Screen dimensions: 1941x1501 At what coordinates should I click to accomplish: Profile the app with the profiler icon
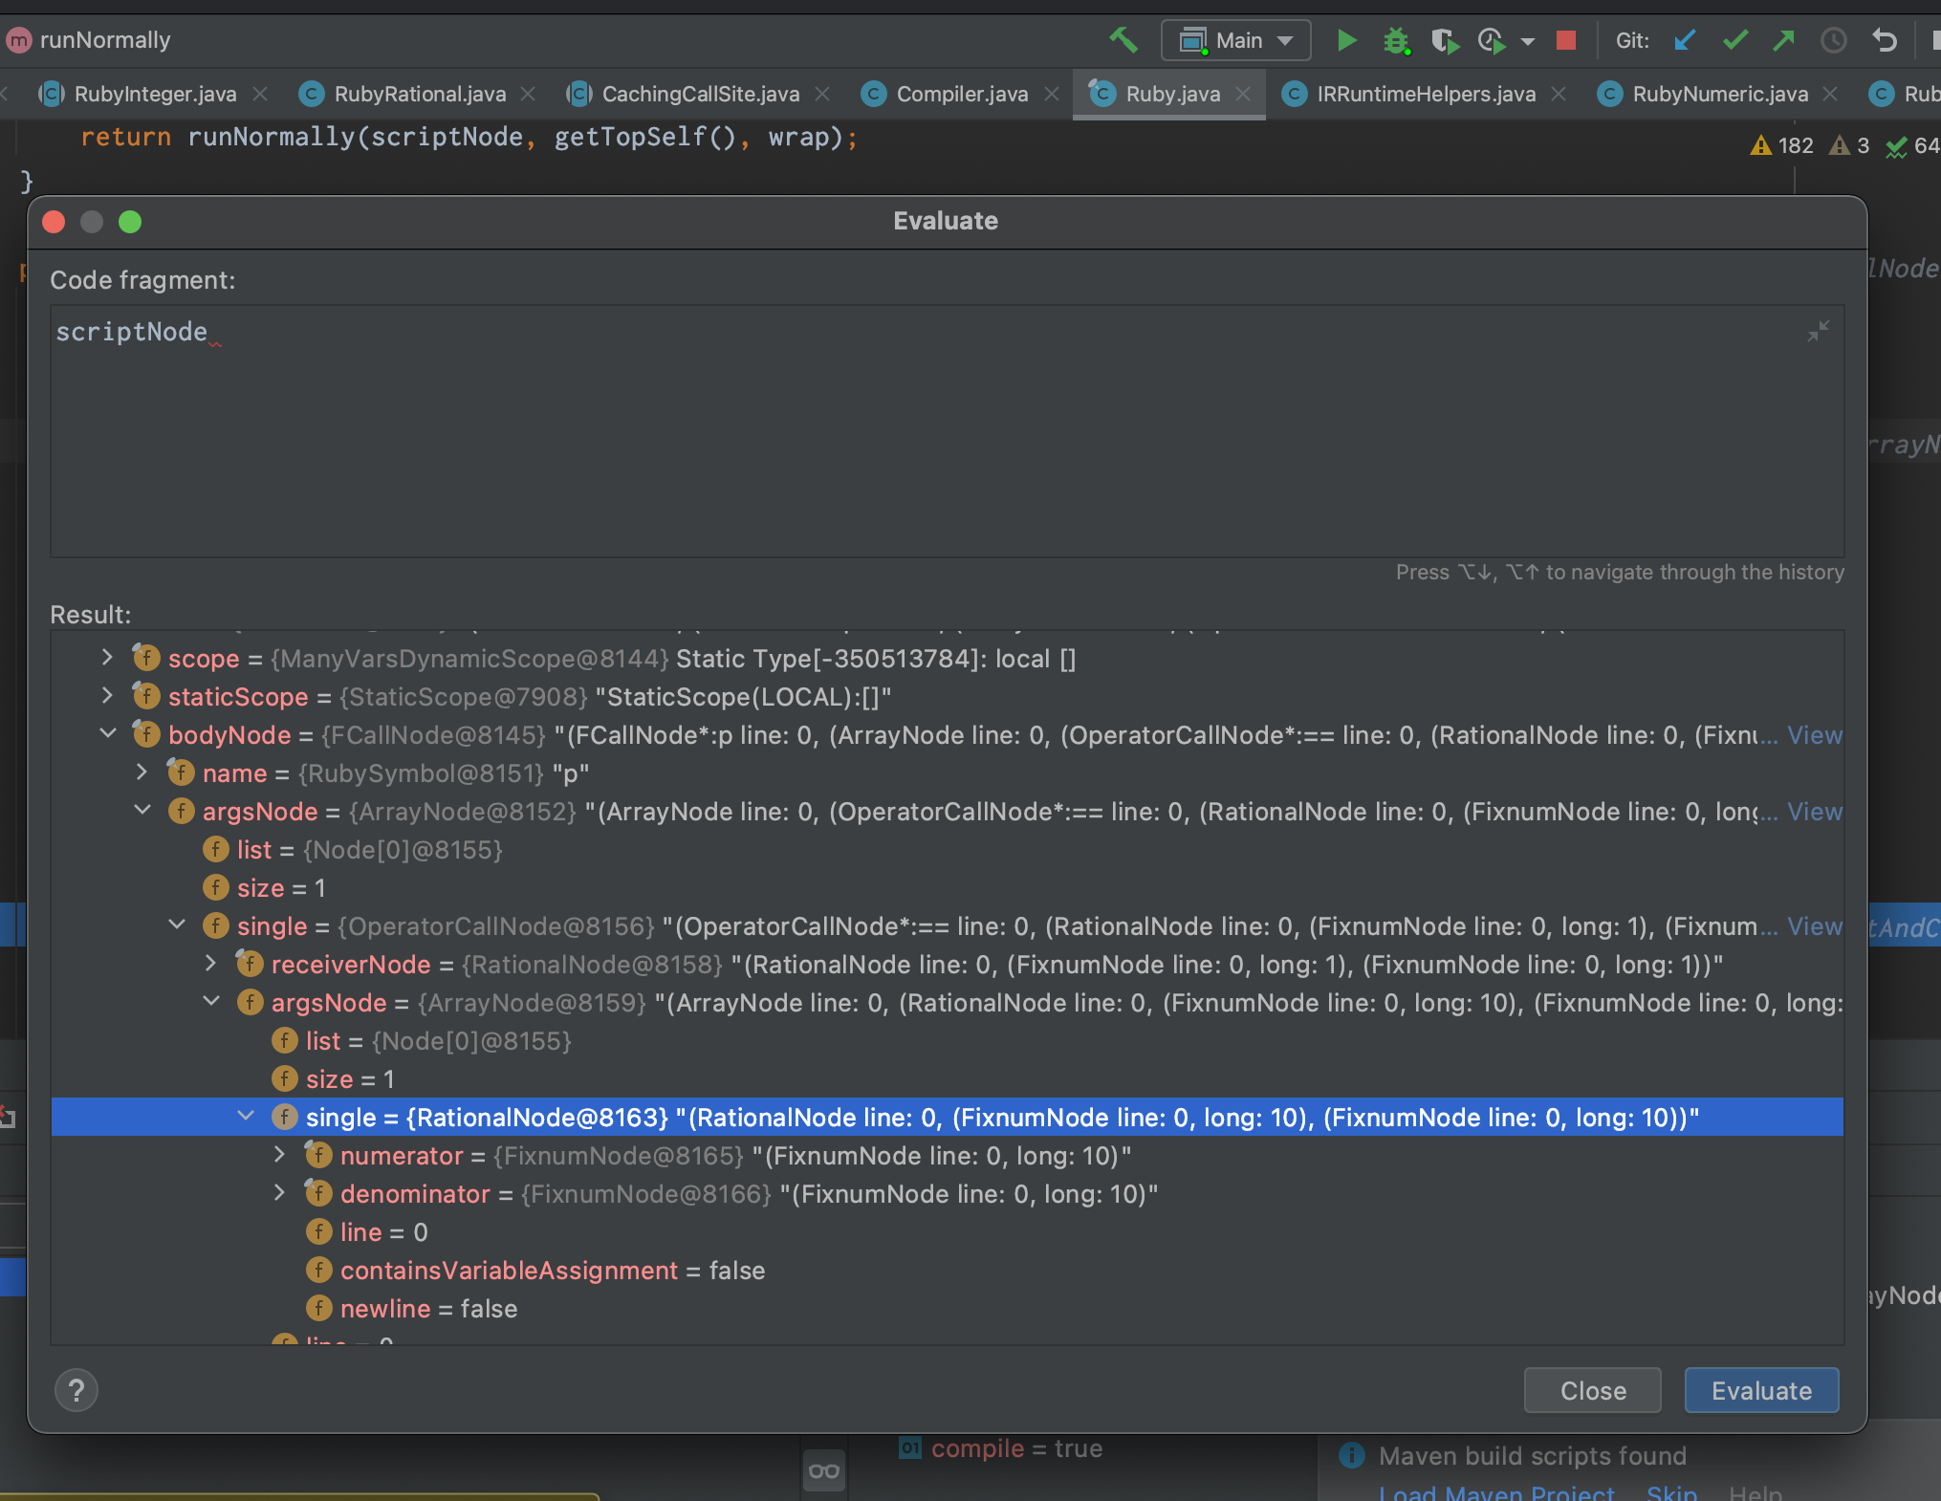1493,40
